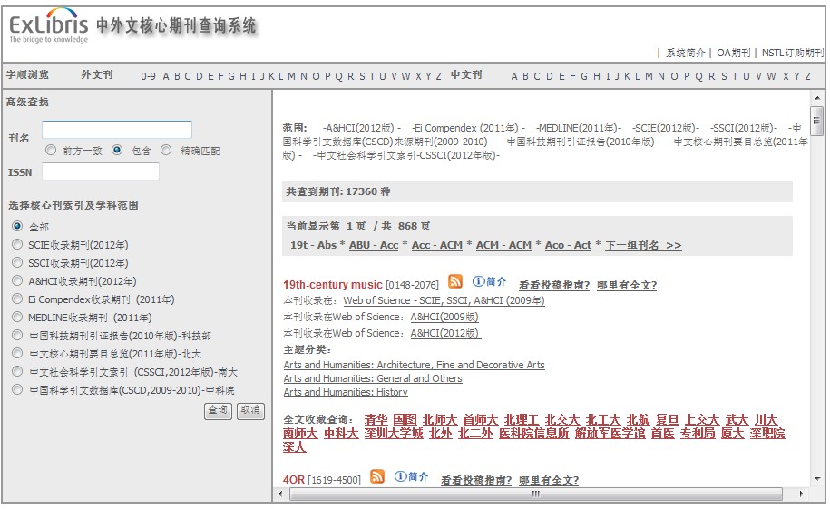This screenshot has height=509, width=830.
Task: Choose SCIE收录期刊(2012年) option
Action: [x=17, y=245]
